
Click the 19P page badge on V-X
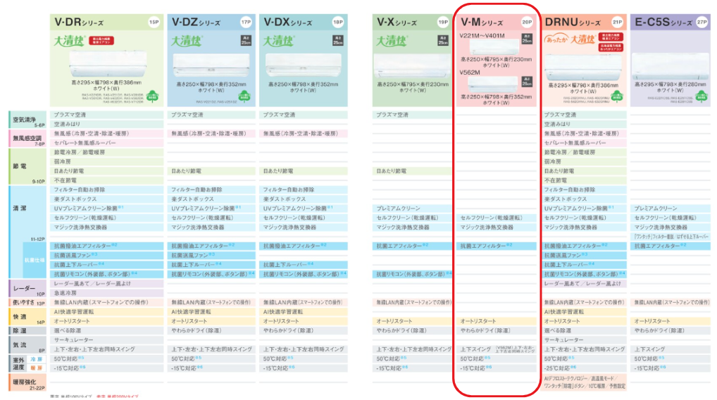tap(443, 22)
